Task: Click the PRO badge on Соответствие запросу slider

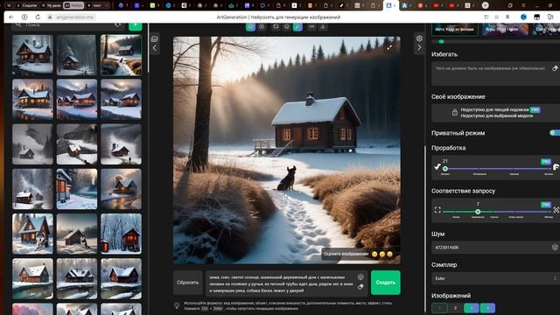Action: point(545,205)
